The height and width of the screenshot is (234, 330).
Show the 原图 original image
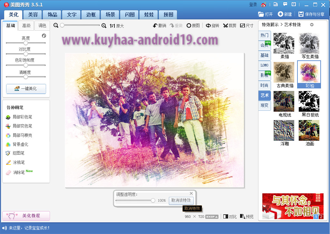pos(193,25)
